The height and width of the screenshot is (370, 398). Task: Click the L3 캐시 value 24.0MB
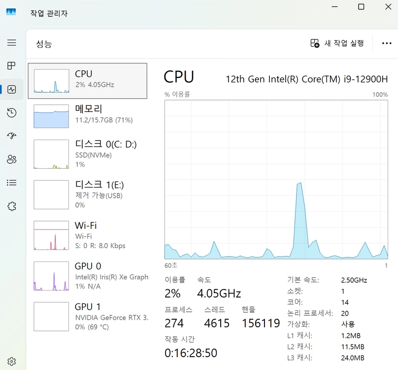click(353, 358)
